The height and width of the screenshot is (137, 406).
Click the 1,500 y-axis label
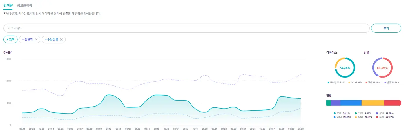pyautogui.click(x=8, y=59)
